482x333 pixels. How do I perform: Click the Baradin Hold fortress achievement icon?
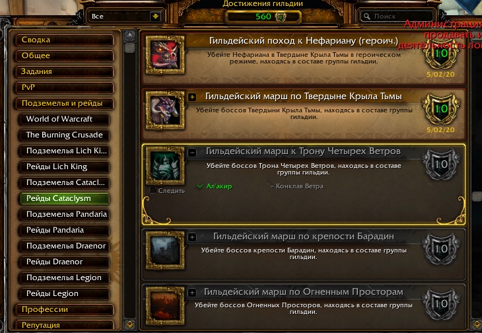[165, 250]
